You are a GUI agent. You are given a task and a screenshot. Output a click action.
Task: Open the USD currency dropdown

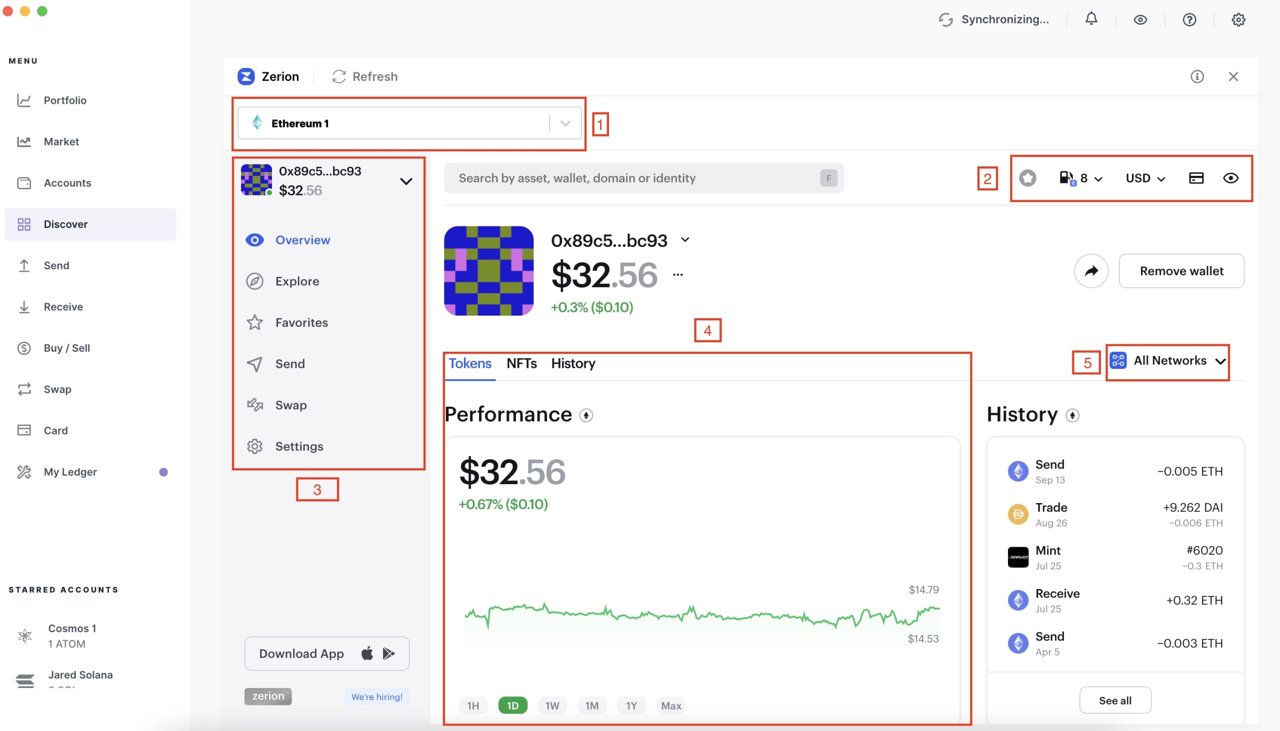tap(1145, 178)
